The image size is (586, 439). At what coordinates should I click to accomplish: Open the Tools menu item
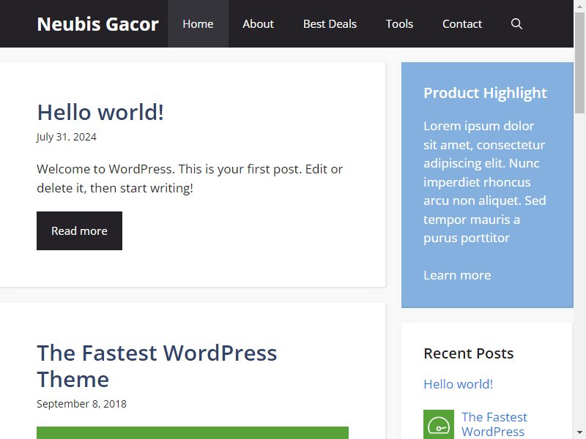[x=399, y=24]
